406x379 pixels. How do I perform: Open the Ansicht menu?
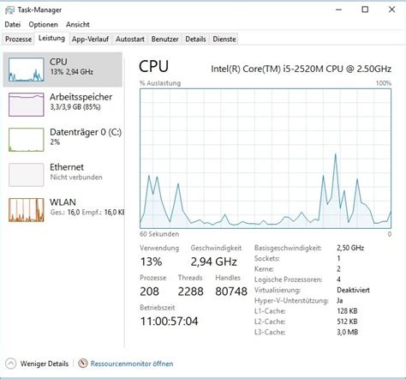point(78,25)
